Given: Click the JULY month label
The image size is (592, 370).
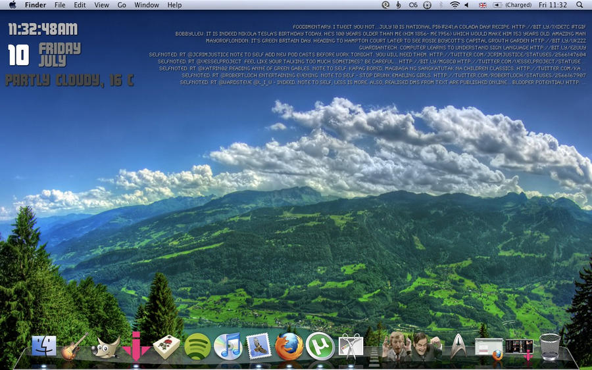Looking at the screenshot, I should 53,60.
